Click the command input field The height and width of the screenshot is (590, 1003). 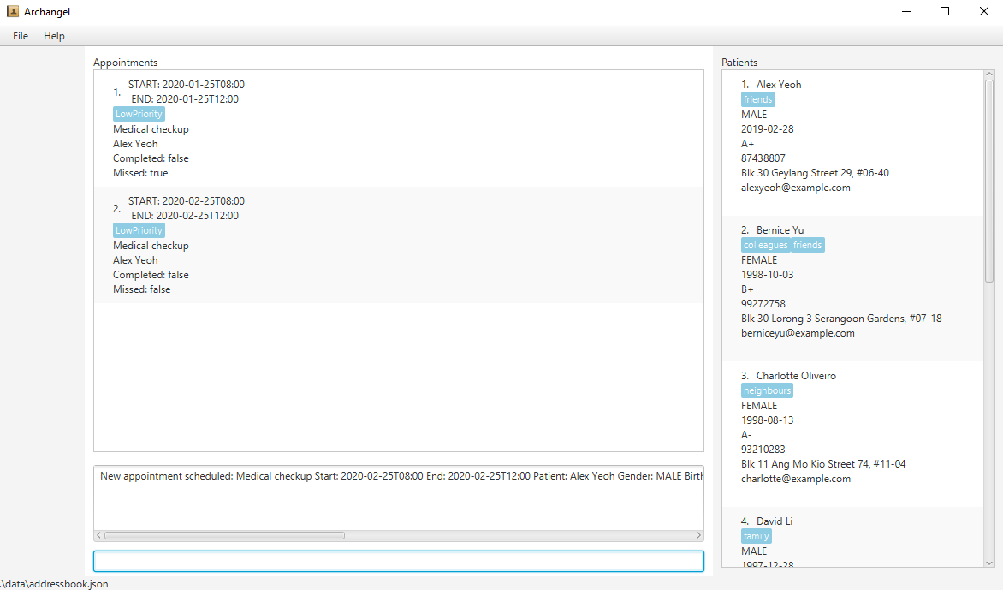pyautogui.click(x=399, y=561)
